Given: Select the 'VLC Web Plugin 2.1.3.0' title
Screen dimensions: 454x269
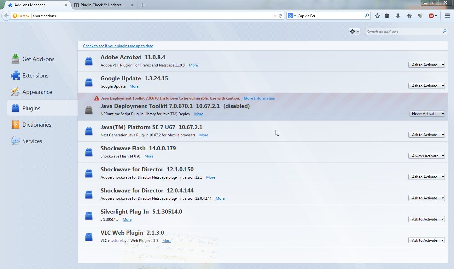Looking at the screenshot, I should coord(132,232).
